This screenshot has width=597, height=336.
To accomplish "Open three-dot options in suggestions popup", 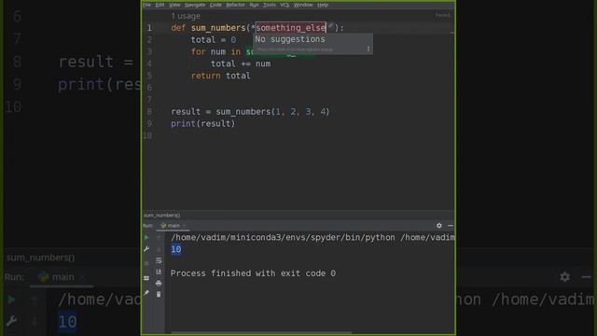I will click(368, 49).
